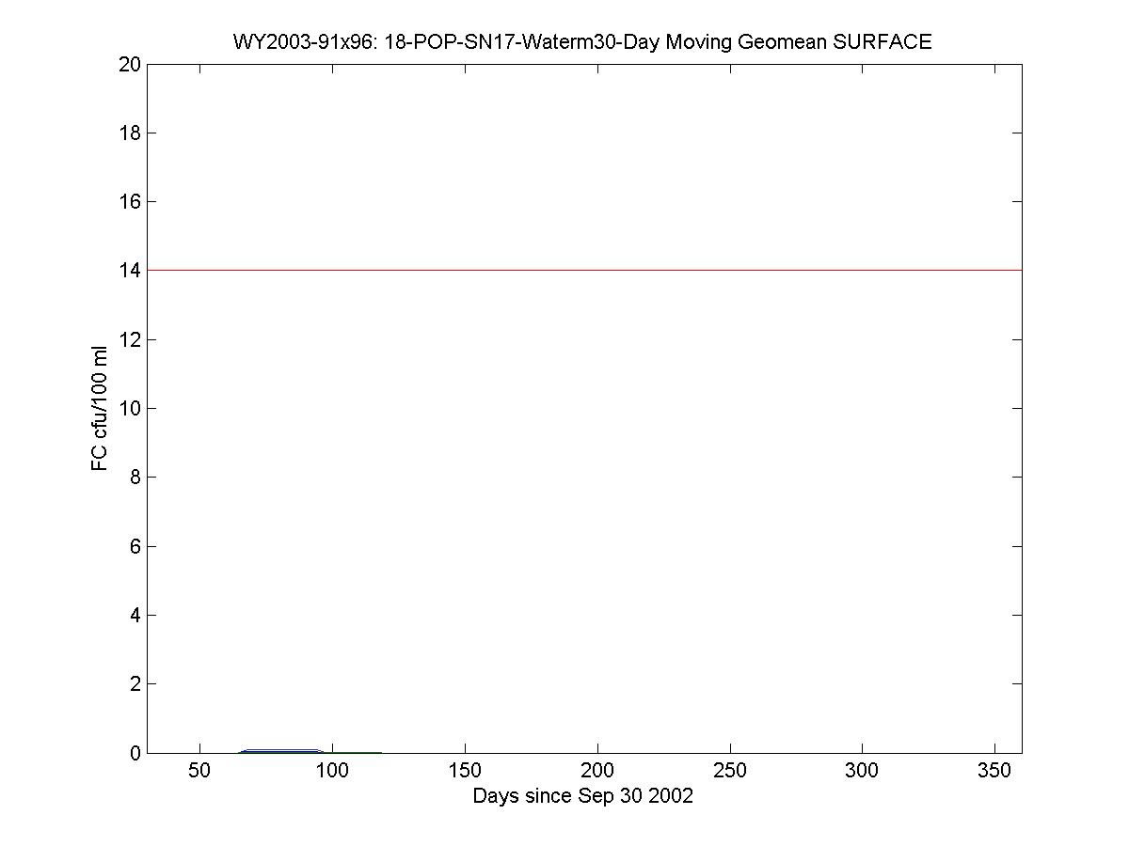Click the y-axis label 'FC cfu/100 ml'
This screenshot has width=1129, height=846.
click(x=100, y=408)
